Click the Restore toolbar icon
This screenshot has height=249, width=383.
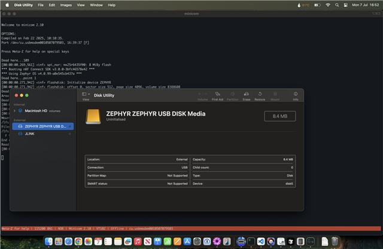(x=260, y=96)
